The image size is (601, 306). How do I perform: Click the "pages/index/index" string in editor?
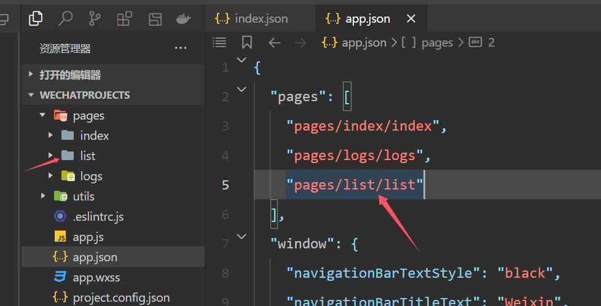click(363, 126)
